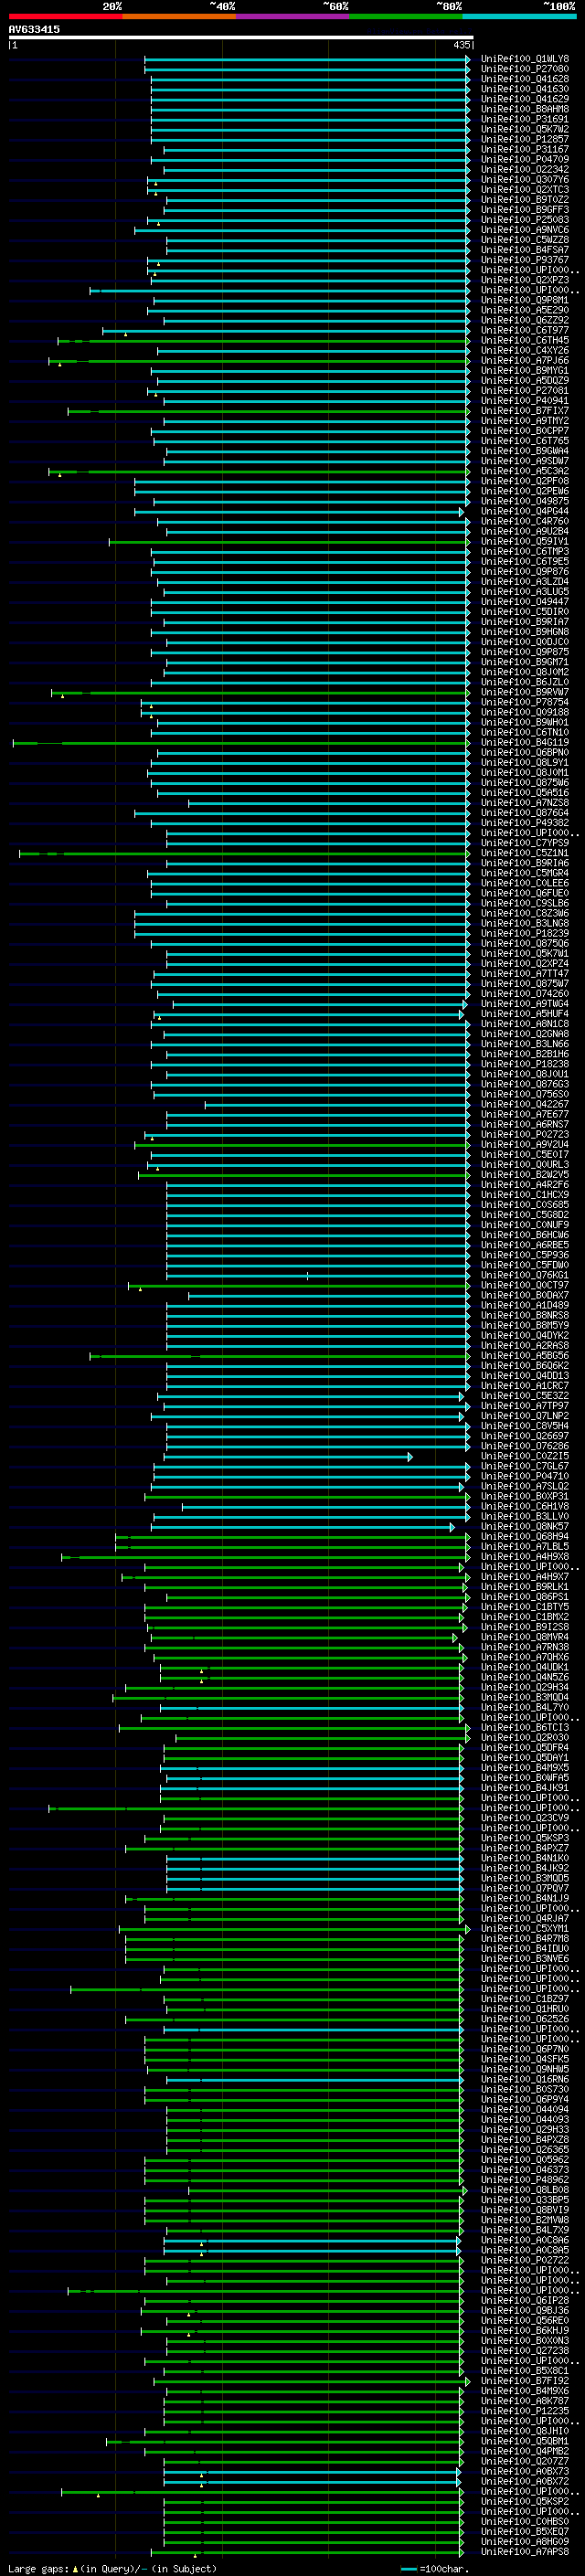
Task: Select the UniRef100_C5WZZ8 label
Action: click(x=525, y=240)
